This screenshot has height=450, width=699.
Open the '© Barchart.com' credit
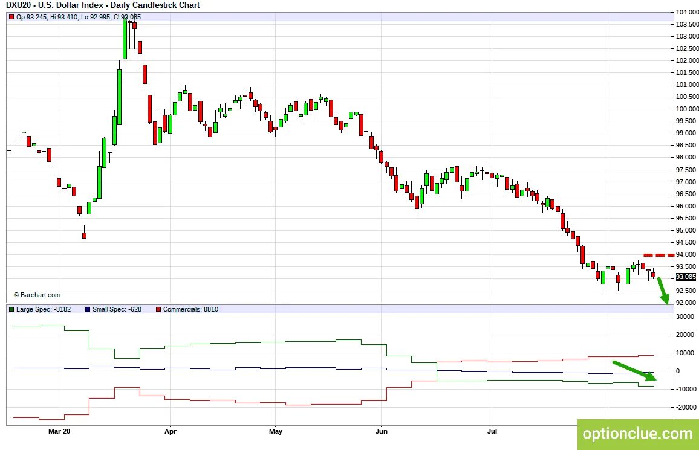[36, 295]
